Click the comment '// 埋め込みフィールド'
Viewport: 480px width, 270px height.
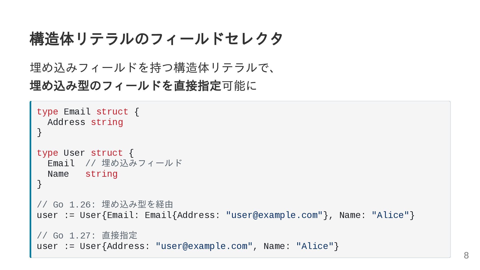point(134,163)
